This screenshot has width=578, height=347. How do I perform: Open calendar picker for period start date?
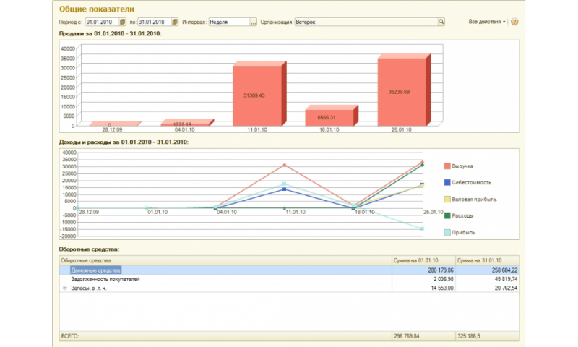(x=122, y=22)
